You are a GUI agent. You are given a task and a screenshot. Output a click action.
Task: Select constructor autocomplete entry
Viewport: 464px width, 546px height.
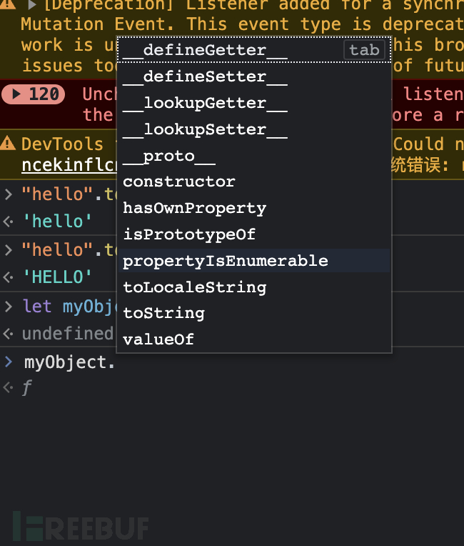click(179, 182)
